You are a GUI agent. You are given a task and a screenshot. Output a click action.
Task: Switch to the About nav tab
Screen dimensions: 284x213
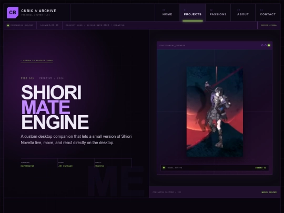click(243, 13)
